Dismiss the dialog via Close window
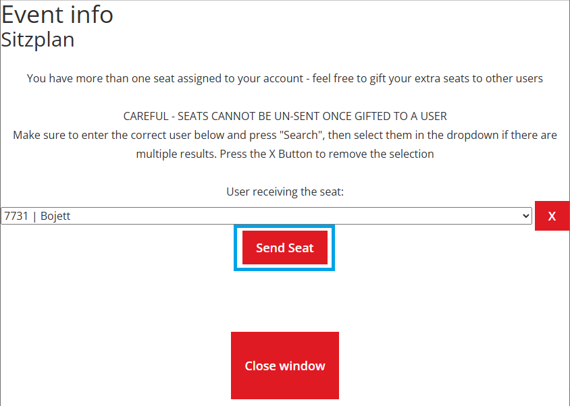Screen dimensions: 570x406 (x=284, y=366)
